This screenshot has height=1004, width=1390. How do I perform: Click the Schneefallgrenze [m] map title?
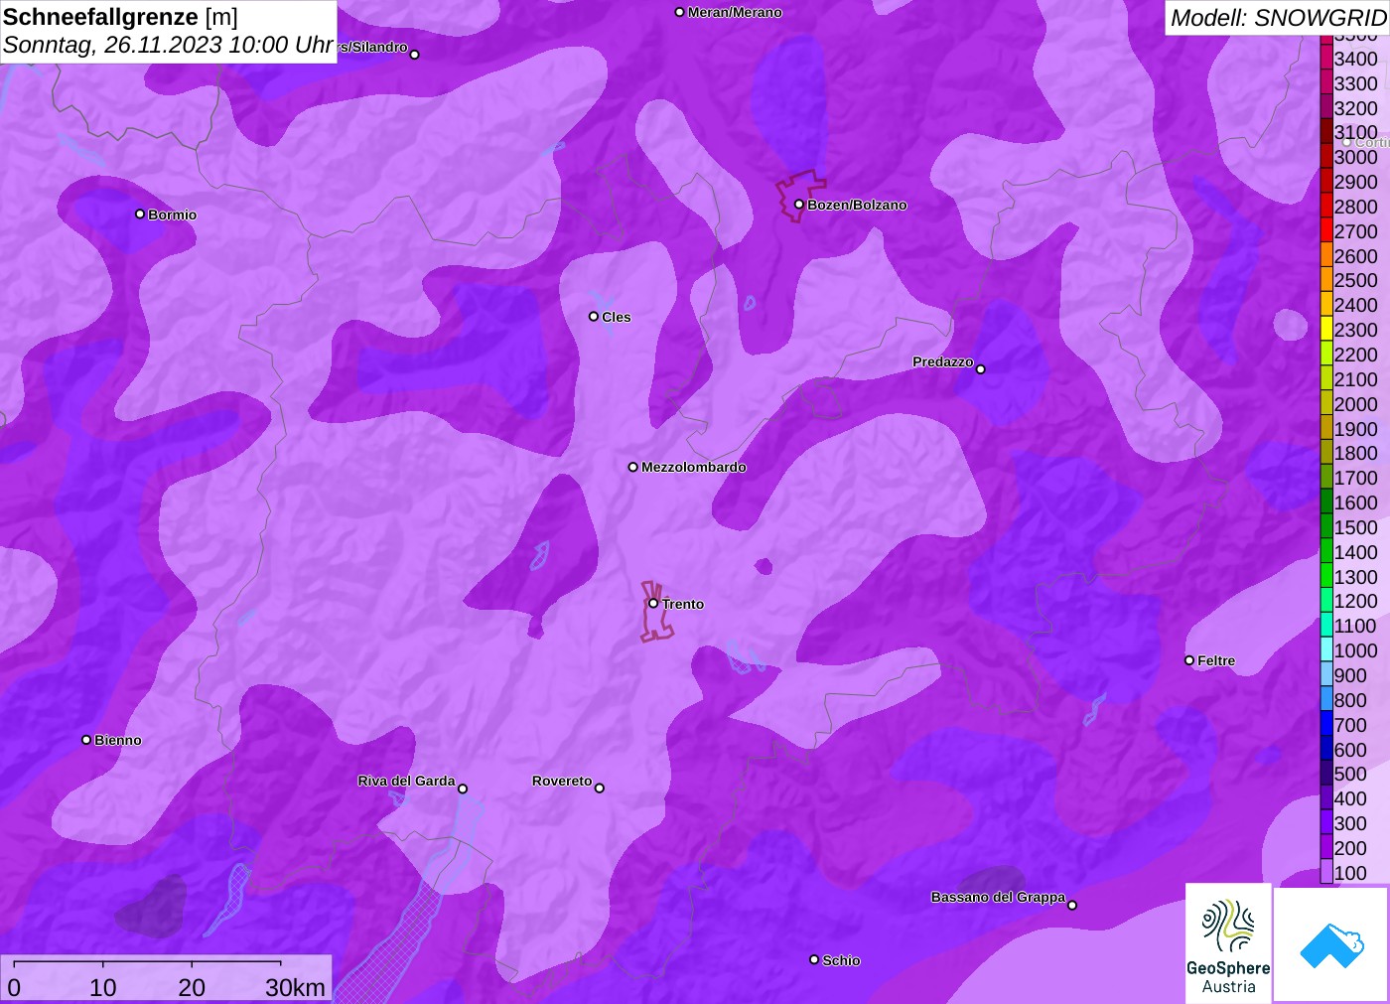tap(120, 17)
